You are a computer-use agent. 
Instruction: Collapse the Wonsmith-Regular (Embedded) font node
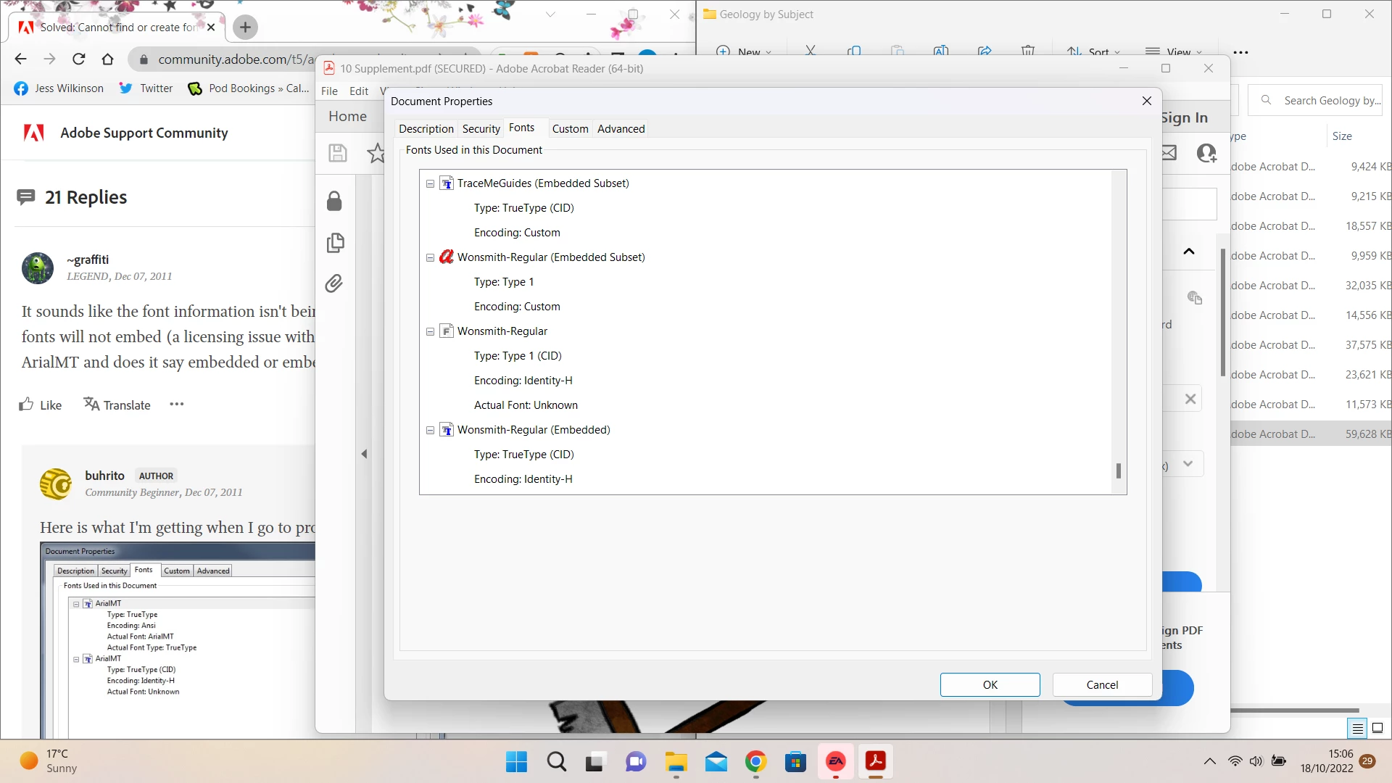pos(430,431)
